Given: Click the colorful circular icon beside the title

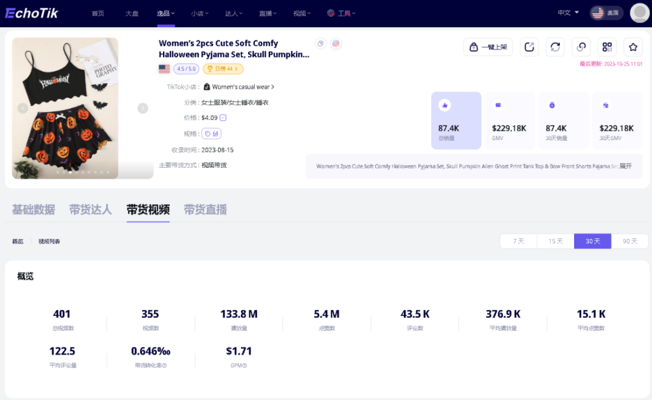Looking at the screenshot, I should point(336,43).
